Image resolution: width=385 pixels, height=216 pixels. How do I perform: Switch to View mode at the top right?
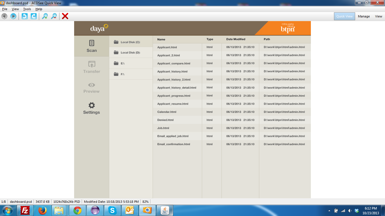pyautogui.click(x=379, y=16)
